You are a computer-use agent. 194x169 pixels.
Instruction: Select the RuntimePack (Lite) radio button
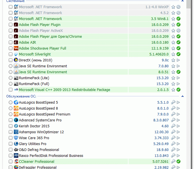(11, 78)
